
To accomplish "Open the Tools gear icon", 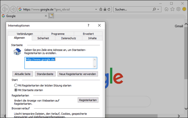I will click(178, 9).
